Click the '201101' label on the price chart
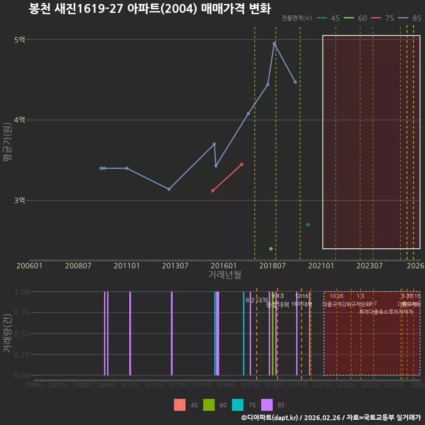425x425 pixels. click(x=127, y=266)
